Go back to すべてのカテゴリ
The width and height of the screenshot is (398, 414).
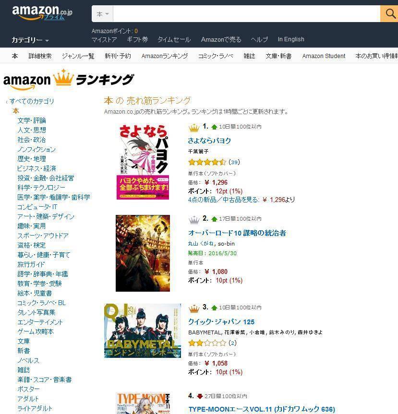32,101
